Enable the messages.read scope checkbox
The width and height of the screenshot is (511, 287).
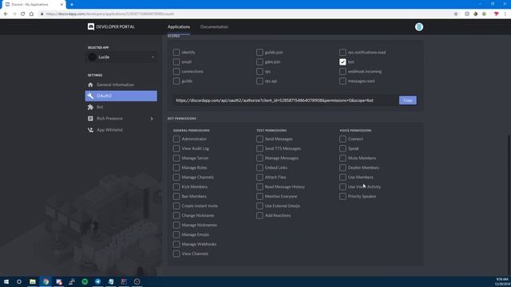tap(343, 81)
